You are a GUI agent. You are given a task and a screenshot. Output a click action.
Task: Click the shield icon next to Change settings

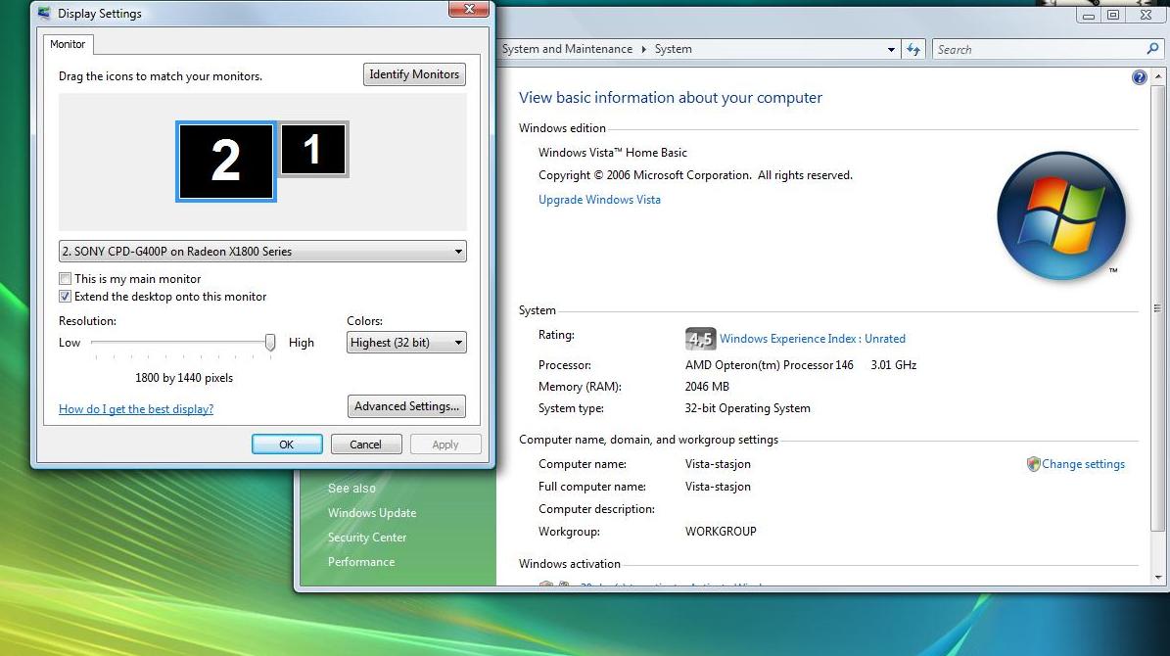(x=1033, y=464)
